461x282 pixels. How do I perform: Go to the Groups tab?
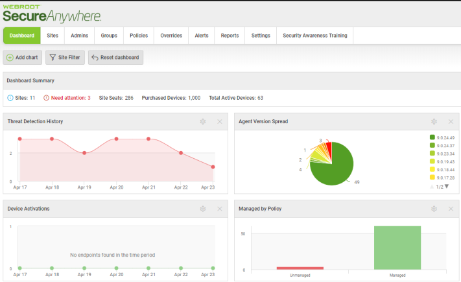point(109,36)
